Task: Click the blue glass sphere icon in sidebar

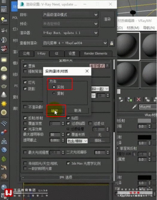Action: click(4, 187)
